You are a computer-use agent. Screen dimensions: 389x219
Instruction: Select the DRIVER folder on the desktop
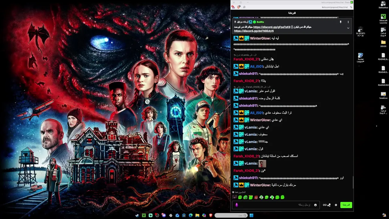point(383,43)
